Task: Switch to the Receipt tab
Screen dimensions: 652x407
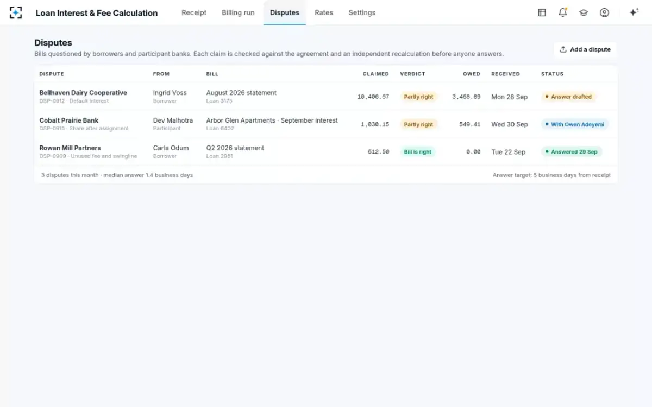Action: click(194, 12)
